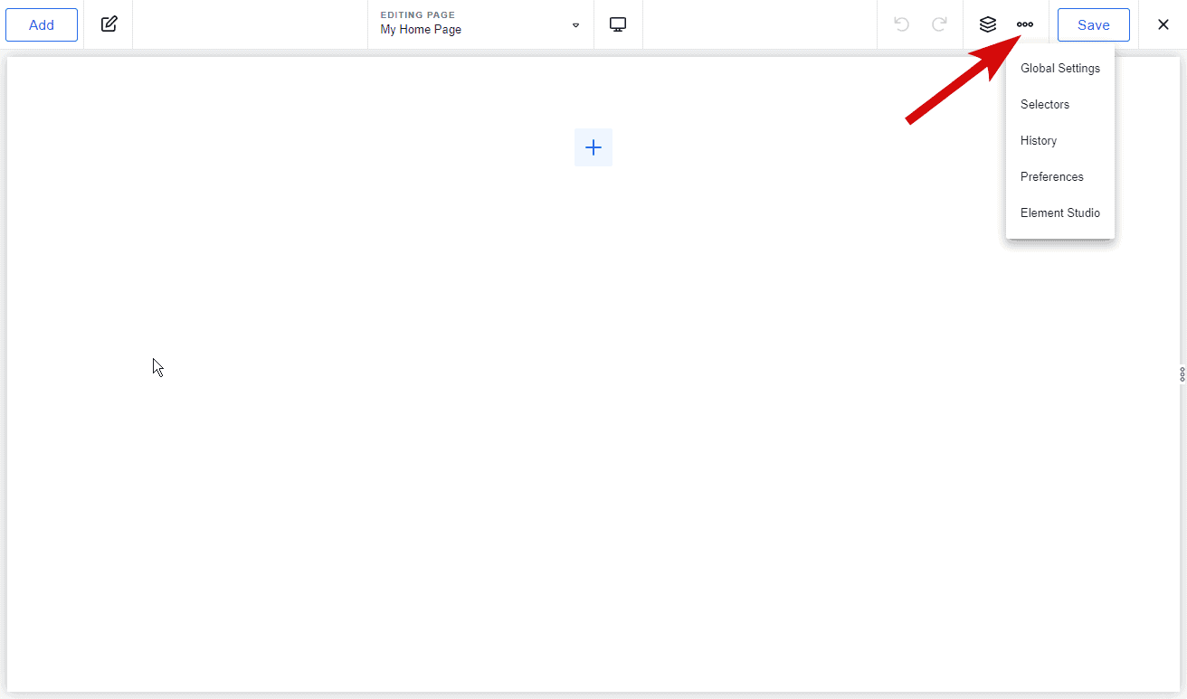Open Global Settings from the menu
This screenshot has height=699, width=1187.
point(1060,69)
